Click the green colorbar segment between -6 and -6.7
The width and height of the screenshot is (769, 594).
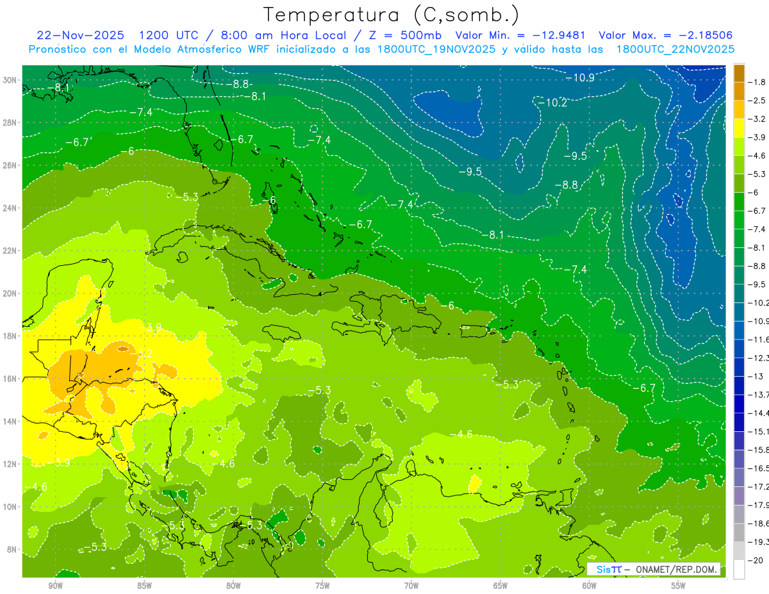coord(739,202)
